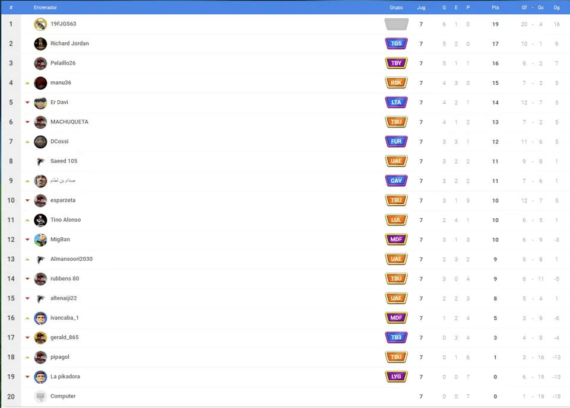
Task: Open manu36's avatar
Action: [x=40, y=83]
